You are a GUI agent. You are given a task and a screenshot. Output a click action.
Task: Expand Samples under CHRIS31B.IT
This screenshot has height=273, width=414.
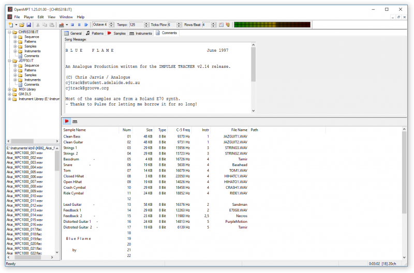15,47
